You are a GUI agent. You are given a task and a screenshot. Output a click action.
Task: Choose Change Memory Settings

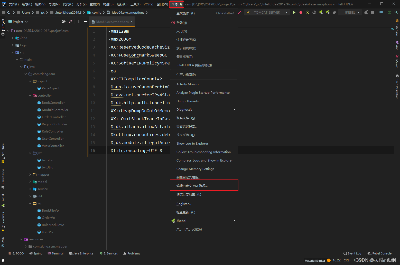(204, 169)
